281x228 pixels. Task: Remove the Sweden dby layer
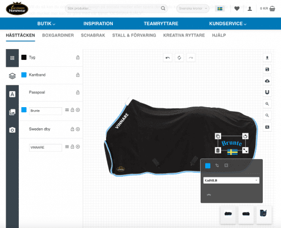(x=78, y=129)
